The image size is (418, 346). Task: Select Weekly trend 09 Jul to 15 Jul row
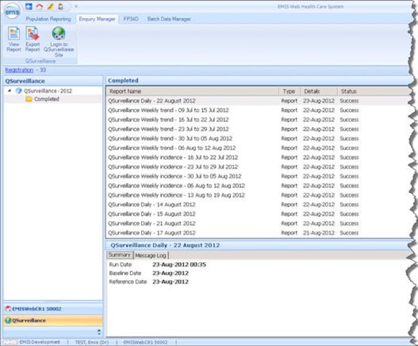tap(258, 110)
